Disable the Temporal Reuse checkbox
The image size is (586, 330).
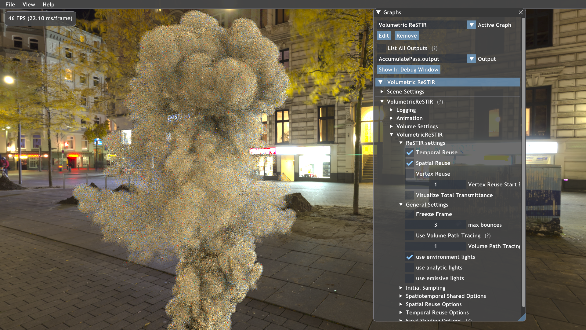tap(410, 152)
